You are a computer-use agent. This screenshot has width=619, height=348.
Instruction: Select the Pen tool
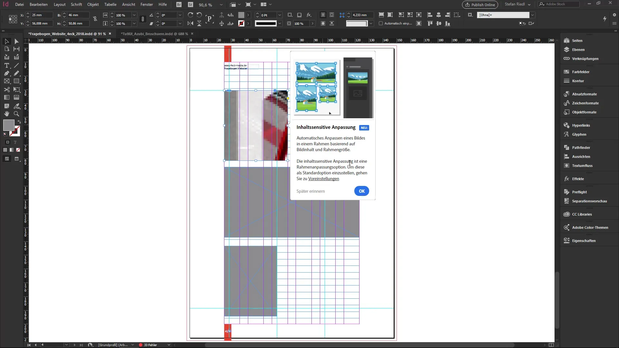click(x=7, y=73)
